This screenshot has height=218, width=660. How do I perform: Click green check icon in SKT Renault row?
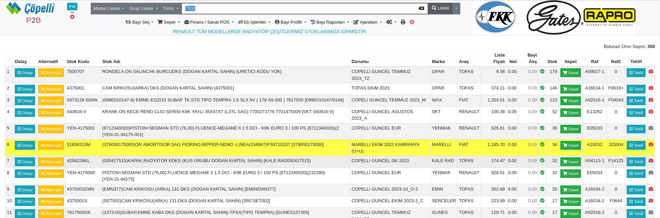point(542,112)
